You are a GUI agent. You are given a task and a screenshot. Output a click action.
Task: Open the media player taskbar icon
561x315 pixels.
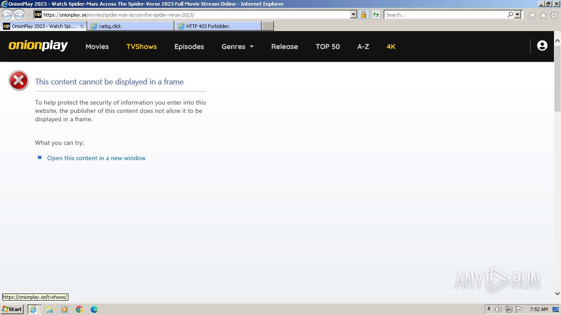click(x=64, y=309)
